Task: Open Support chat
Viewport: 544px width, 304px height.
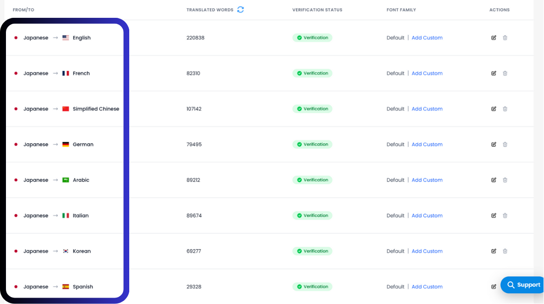Action: (522, 284)
